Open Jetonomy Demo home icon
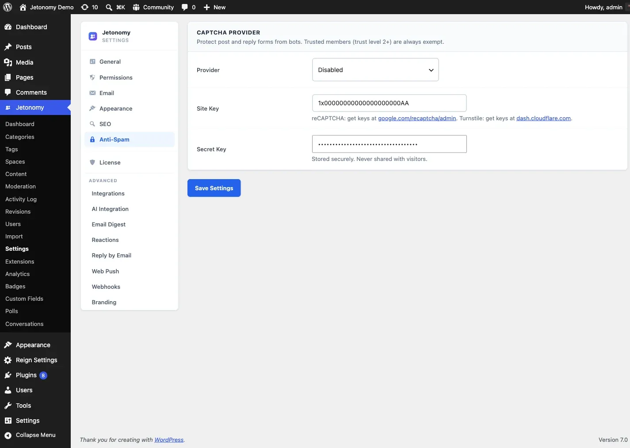Viewport: 630px width, 448px height. [23, 7]
